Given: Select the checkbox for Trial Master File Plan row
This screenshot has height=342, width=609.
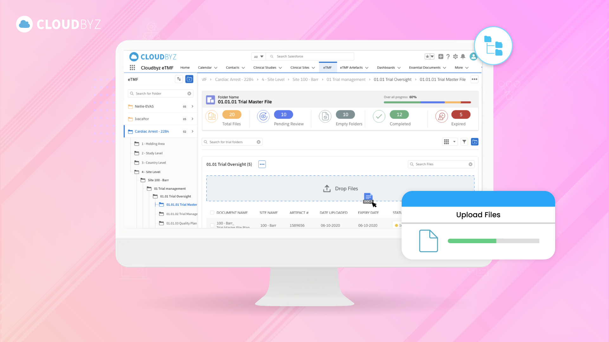Looking at the screenshot, I should tap(212, 225).
